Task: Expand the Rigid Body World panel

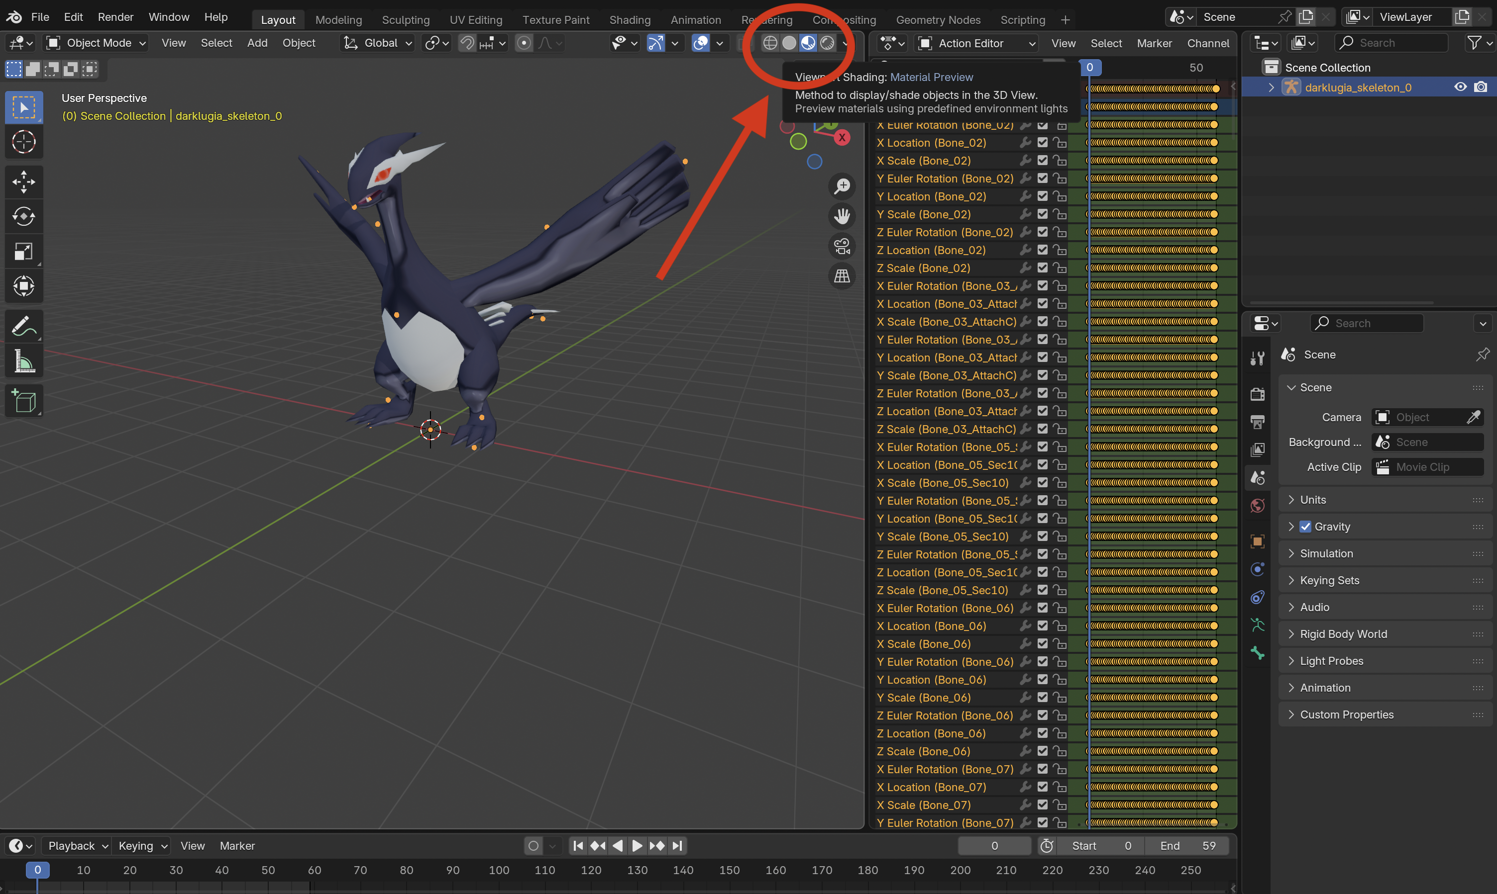Action: 1385,634
